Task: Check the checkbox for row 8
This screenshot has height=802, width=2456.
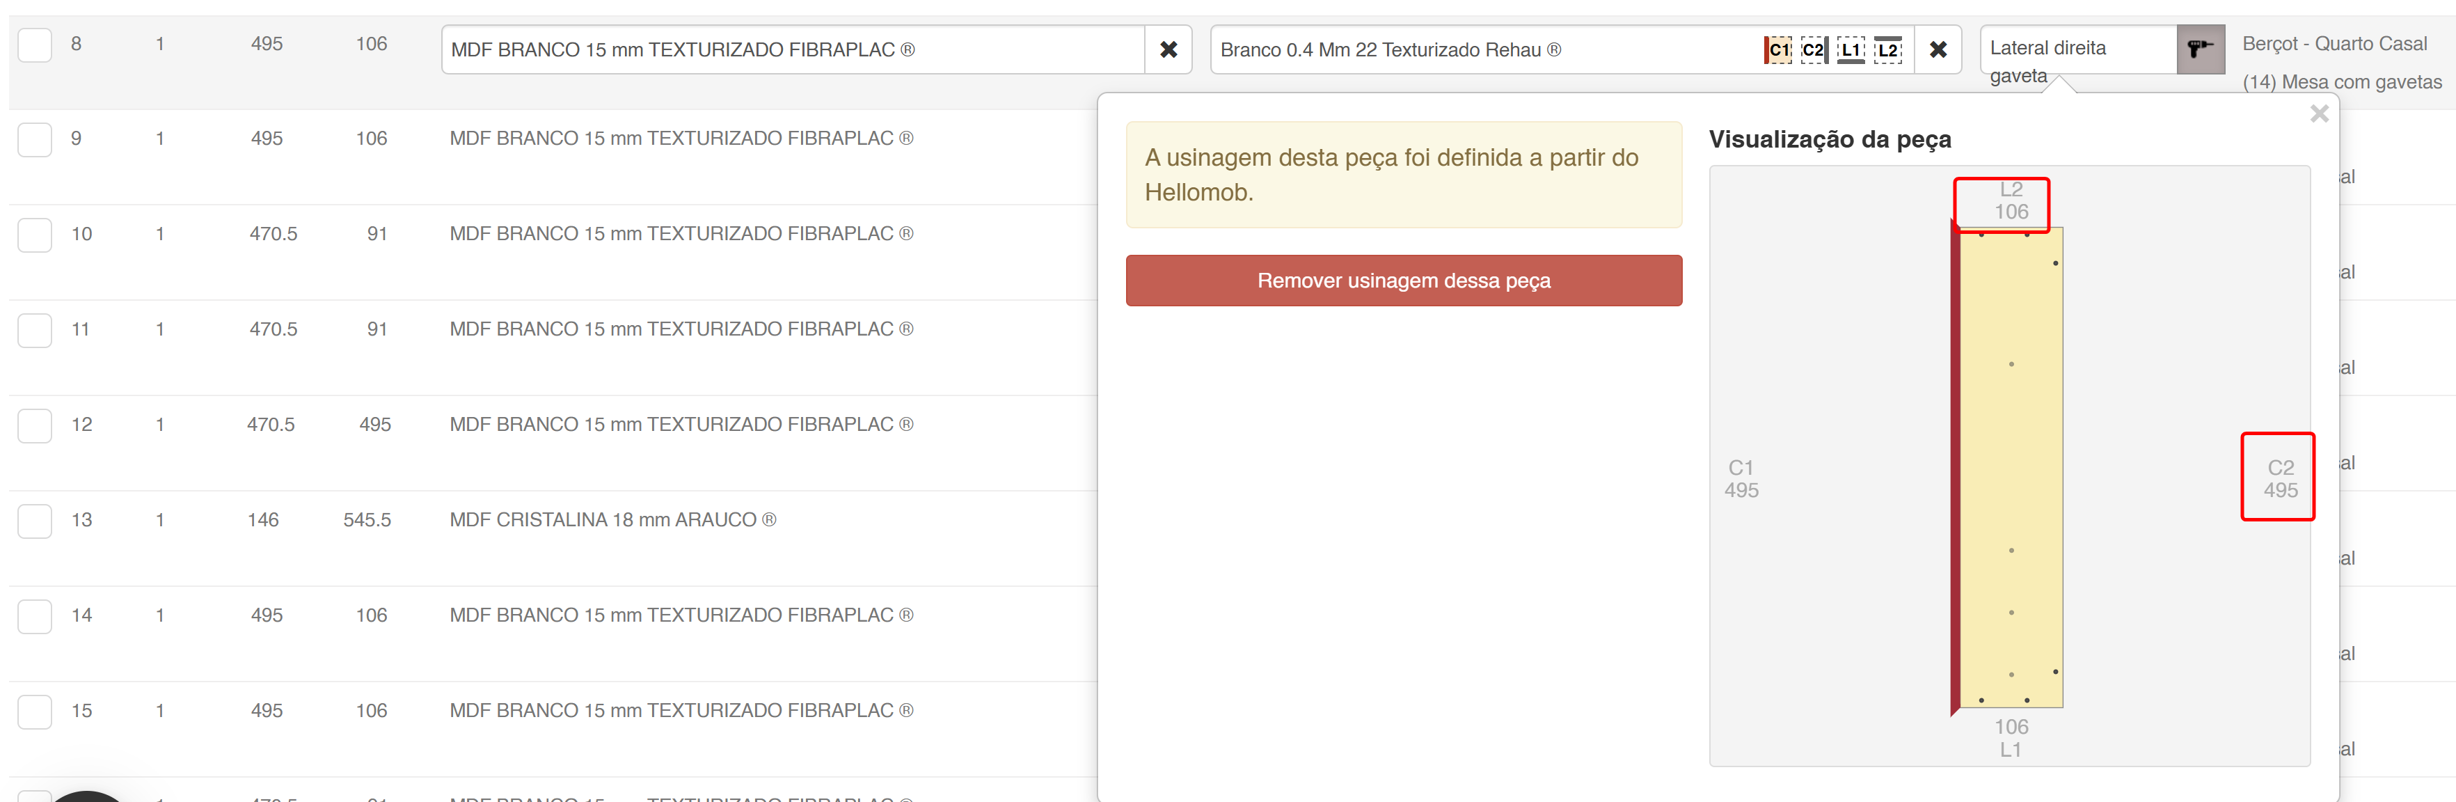Action: [x=35, y=45]
